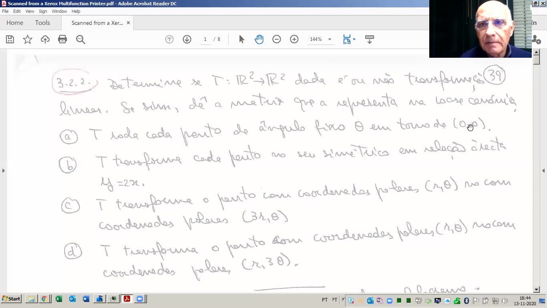
Task: Open Excel from the taskbar
Action: click(58, 299)
